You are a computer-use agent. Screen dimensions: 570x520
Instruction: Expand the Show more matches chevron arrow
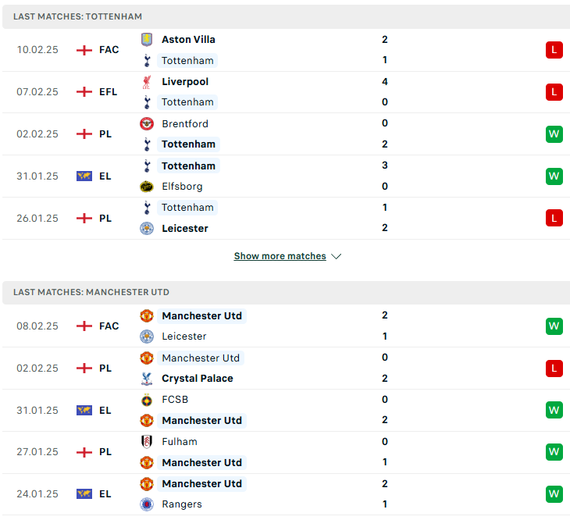point(337,257)
